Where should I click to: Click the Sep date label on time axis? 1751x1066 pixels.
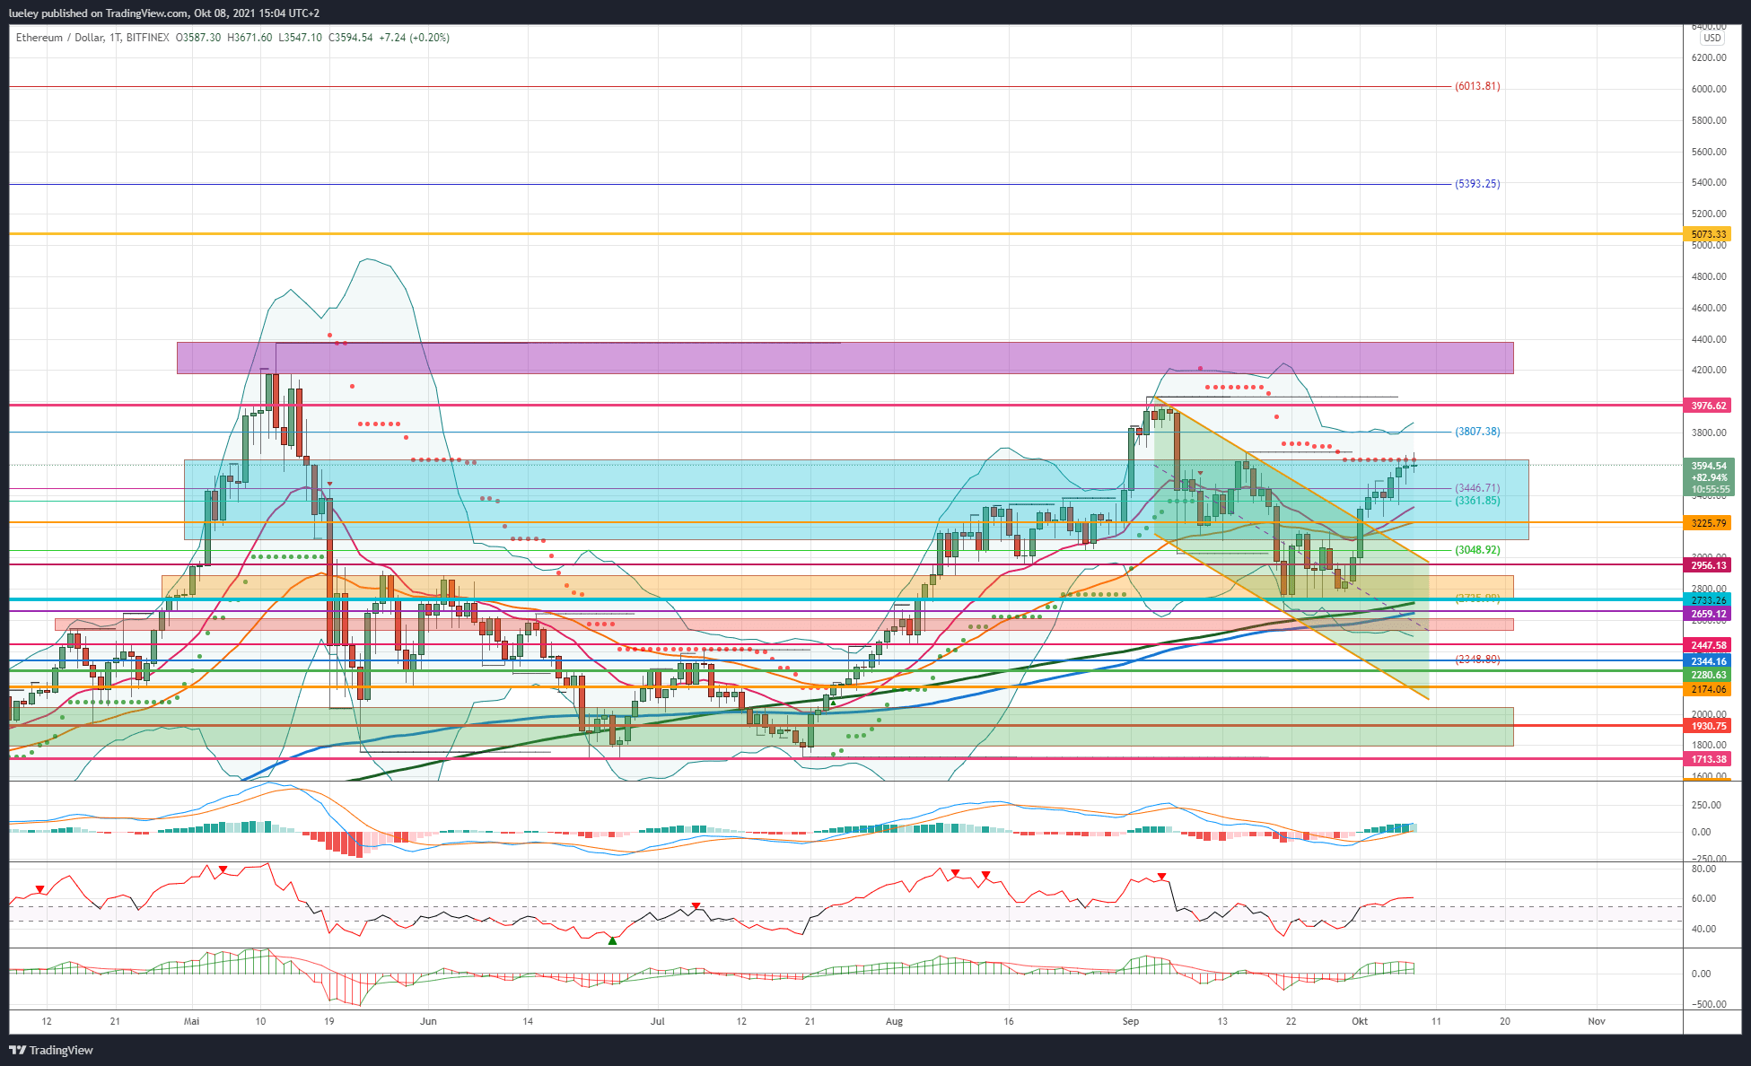click(x=1131, y=1021)
